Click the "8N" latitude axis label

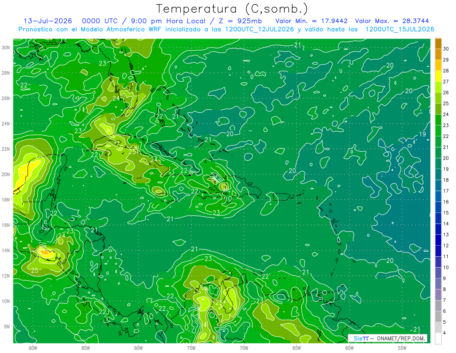[8, 326]
